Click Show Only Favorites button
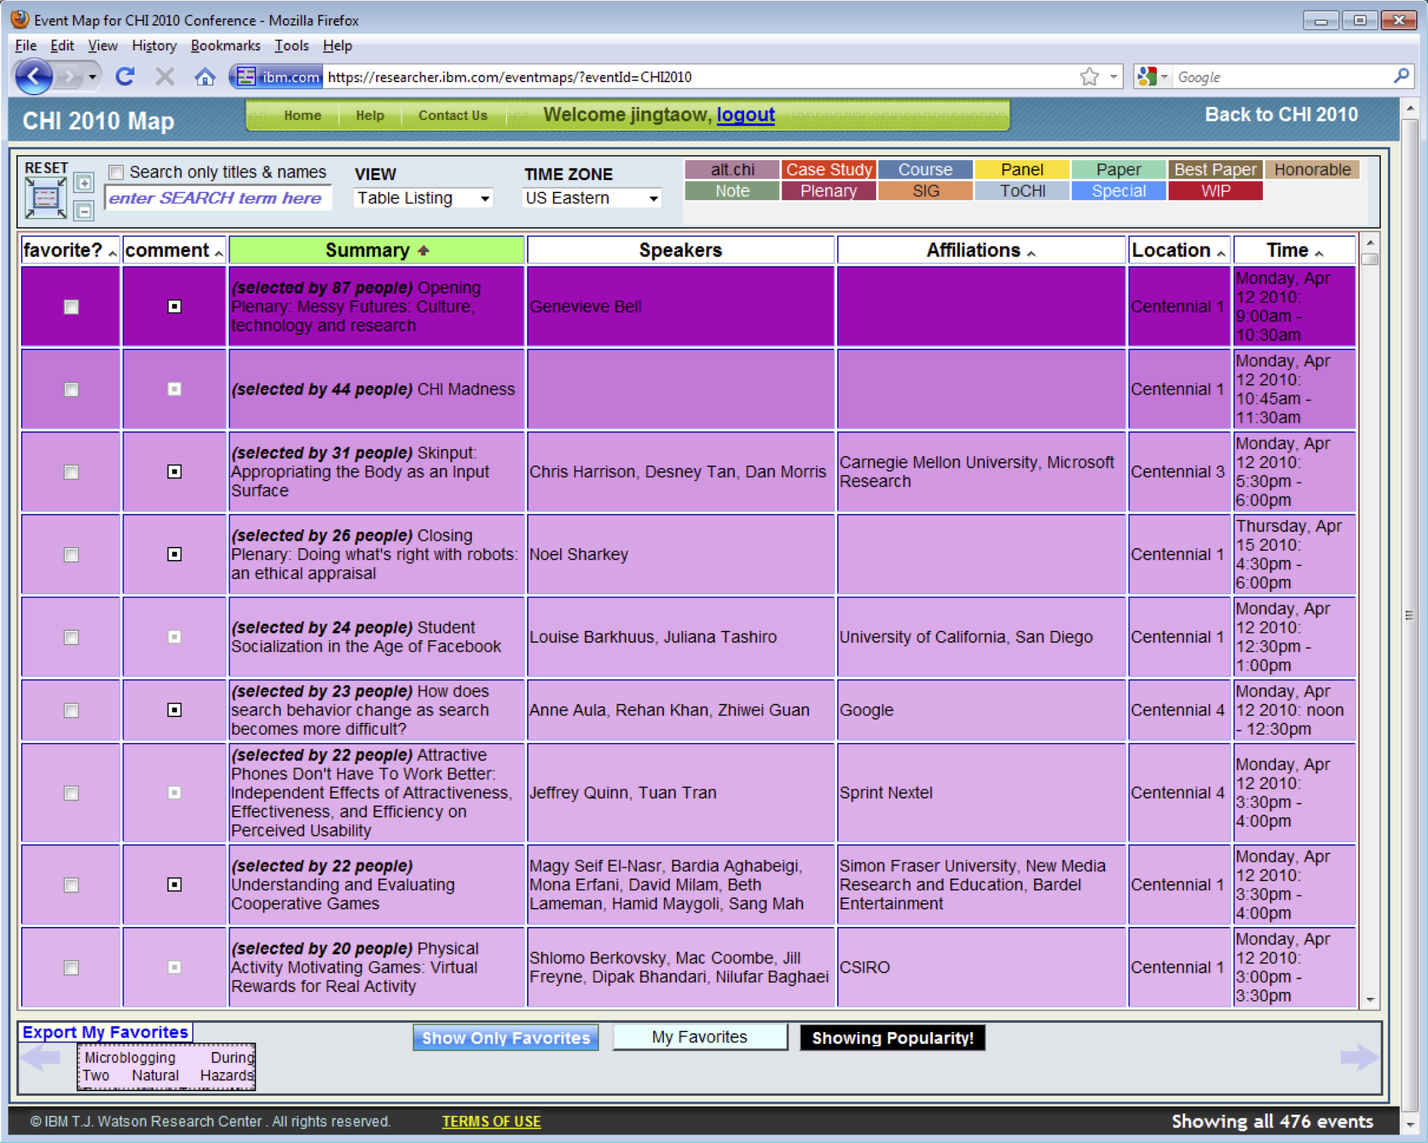 pyautogui.click(x=506, y=1038)
